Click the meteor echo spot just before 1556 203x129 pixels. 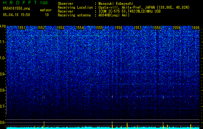pyautogui.click(x=112, y=97)
